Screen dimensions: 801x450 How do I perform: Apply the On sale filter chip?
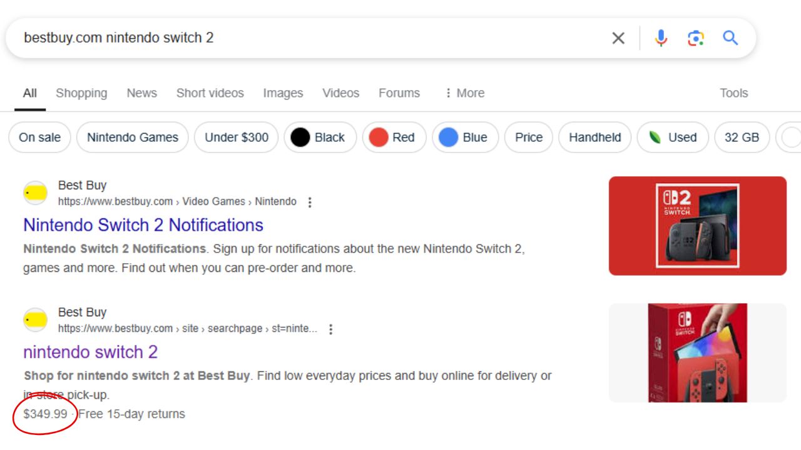[x=40, y=137]
